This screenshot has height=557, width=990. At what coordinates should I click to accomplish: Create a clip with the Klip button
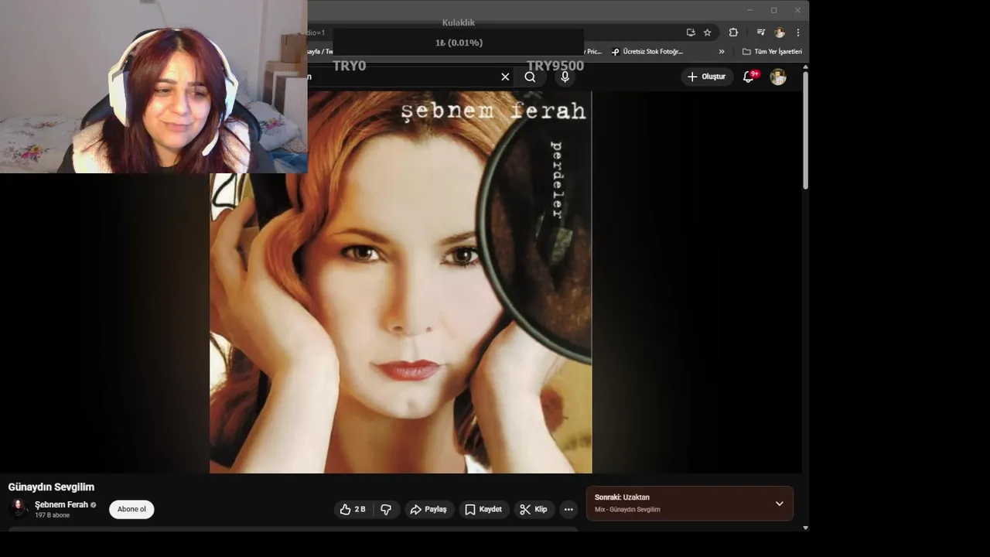534,509
